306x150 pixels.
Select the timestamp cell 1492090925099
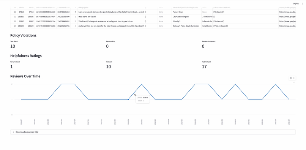tap(64, 17)
